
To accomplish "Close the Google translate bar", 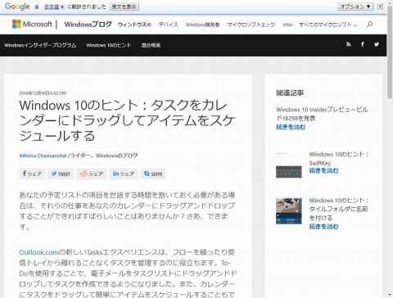I will (x=380, y=7).
